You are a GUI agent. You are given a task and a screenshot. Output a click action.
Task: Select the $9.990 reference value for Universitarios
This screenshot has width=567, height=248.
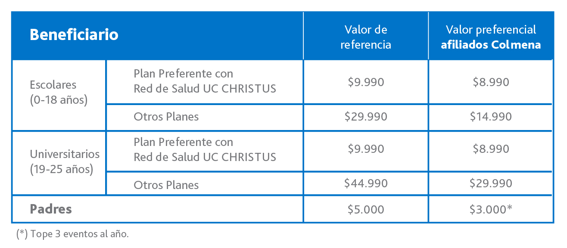(x=366, y=149)
